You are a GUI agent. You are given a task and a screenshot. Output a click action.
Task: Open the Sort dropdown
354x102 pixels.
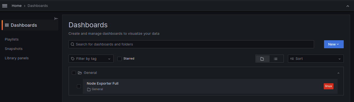click(316, 59)
